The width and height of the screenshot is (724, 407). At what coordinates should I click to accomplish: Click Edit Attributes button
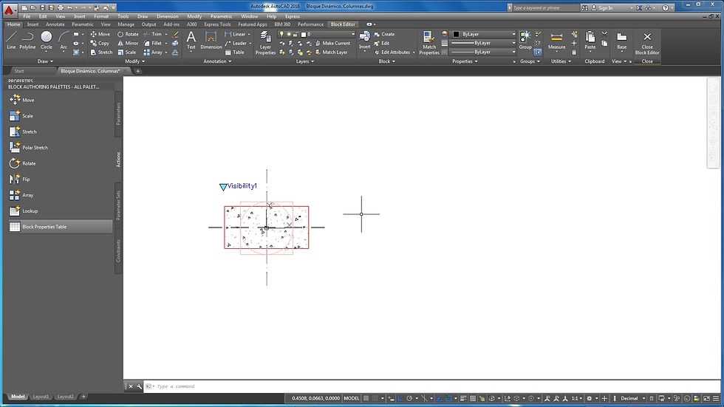click(x=392, y=52)
